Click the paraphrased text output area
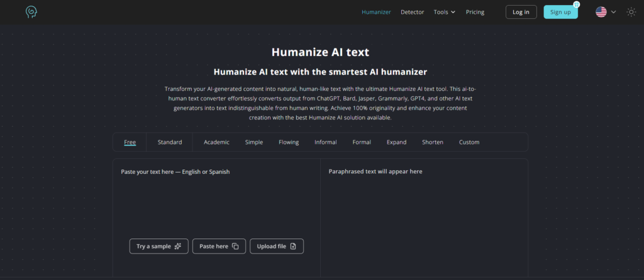This screenshot has height=280, width=644. 424,217
